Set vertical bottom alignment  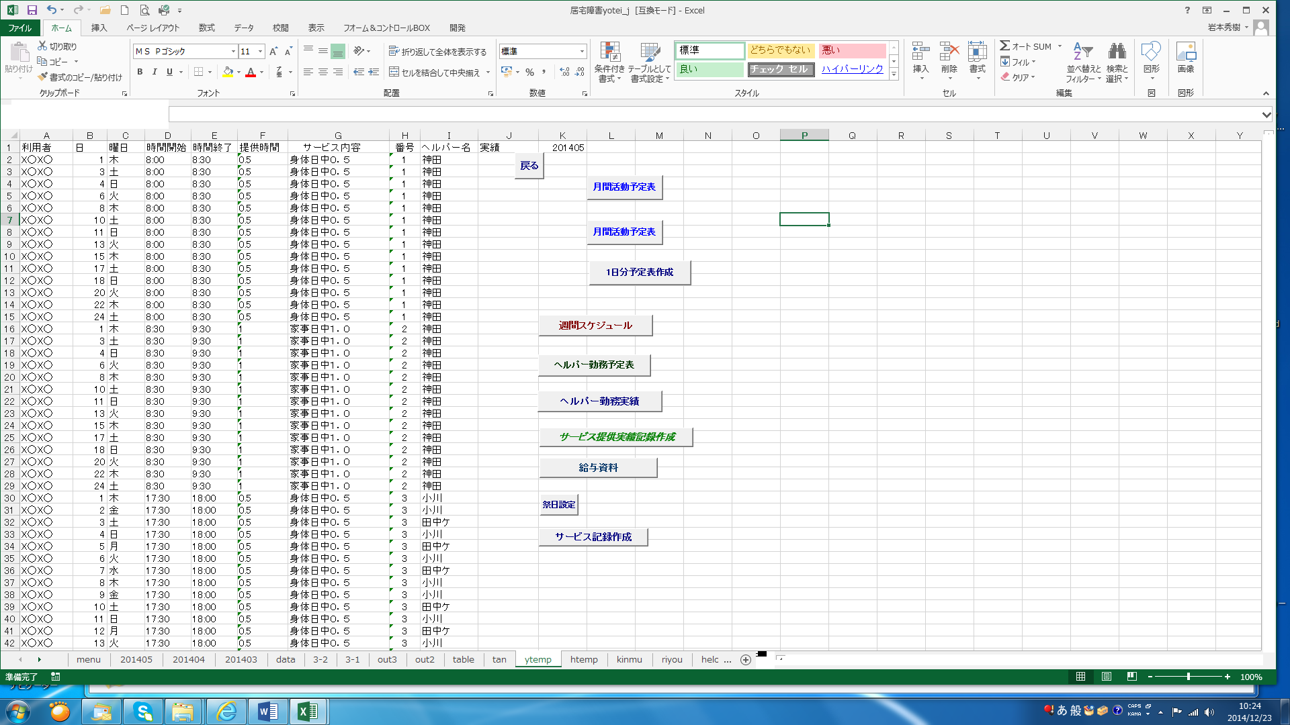click(338, 51)
